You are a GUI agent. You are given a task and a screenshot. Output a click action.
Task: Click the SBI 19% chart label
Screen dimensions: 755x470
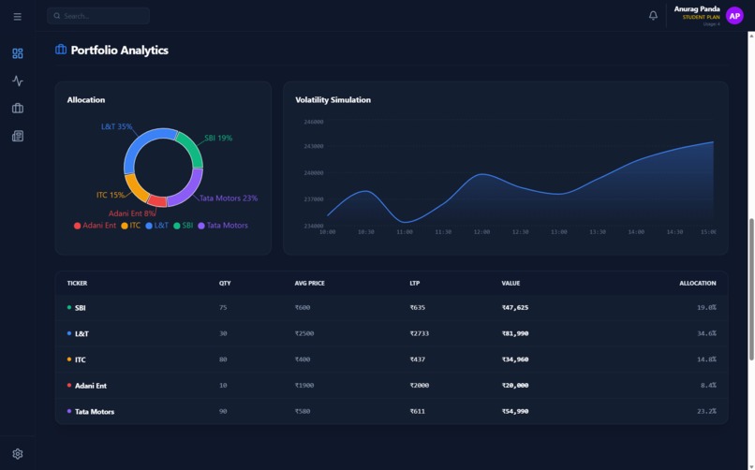click(218, 138)
